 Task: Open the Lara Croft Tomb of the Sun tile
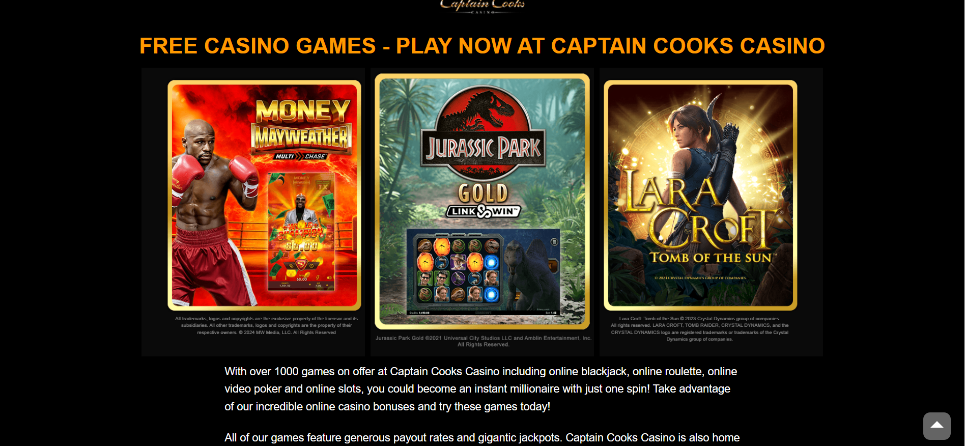click(700, 195)
